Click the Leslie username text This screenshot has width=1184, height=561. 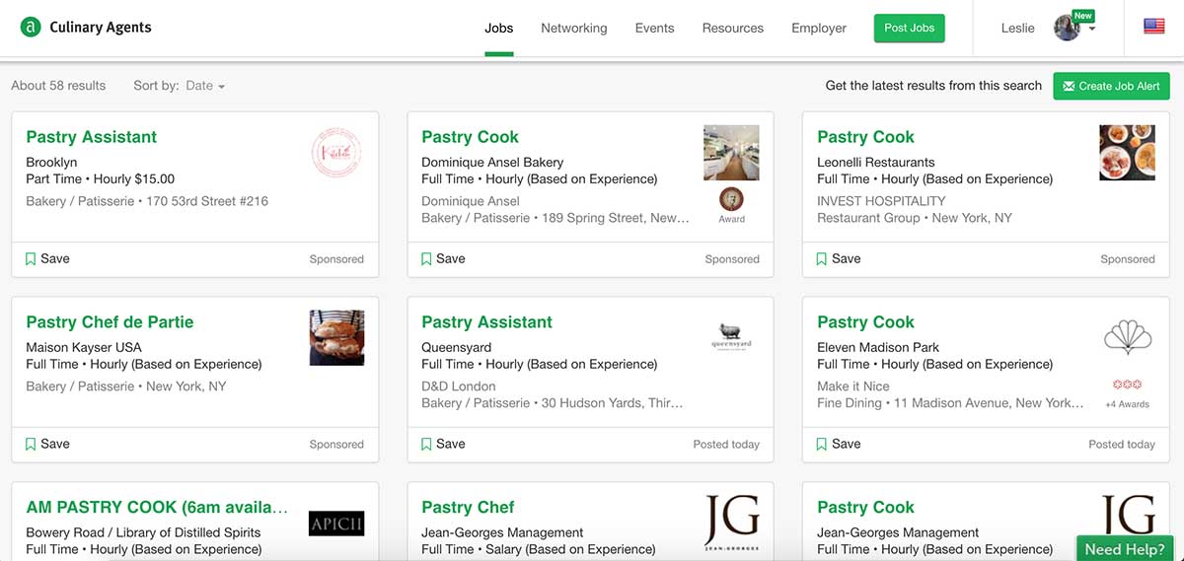1017,28
